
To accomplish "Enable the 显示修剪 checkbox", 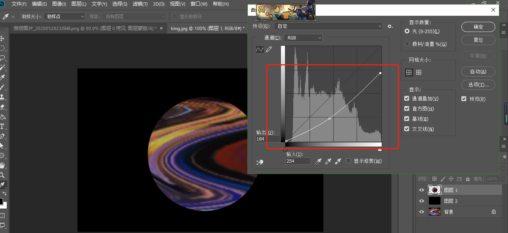I will pyautogui.click(x=349, y=161).
